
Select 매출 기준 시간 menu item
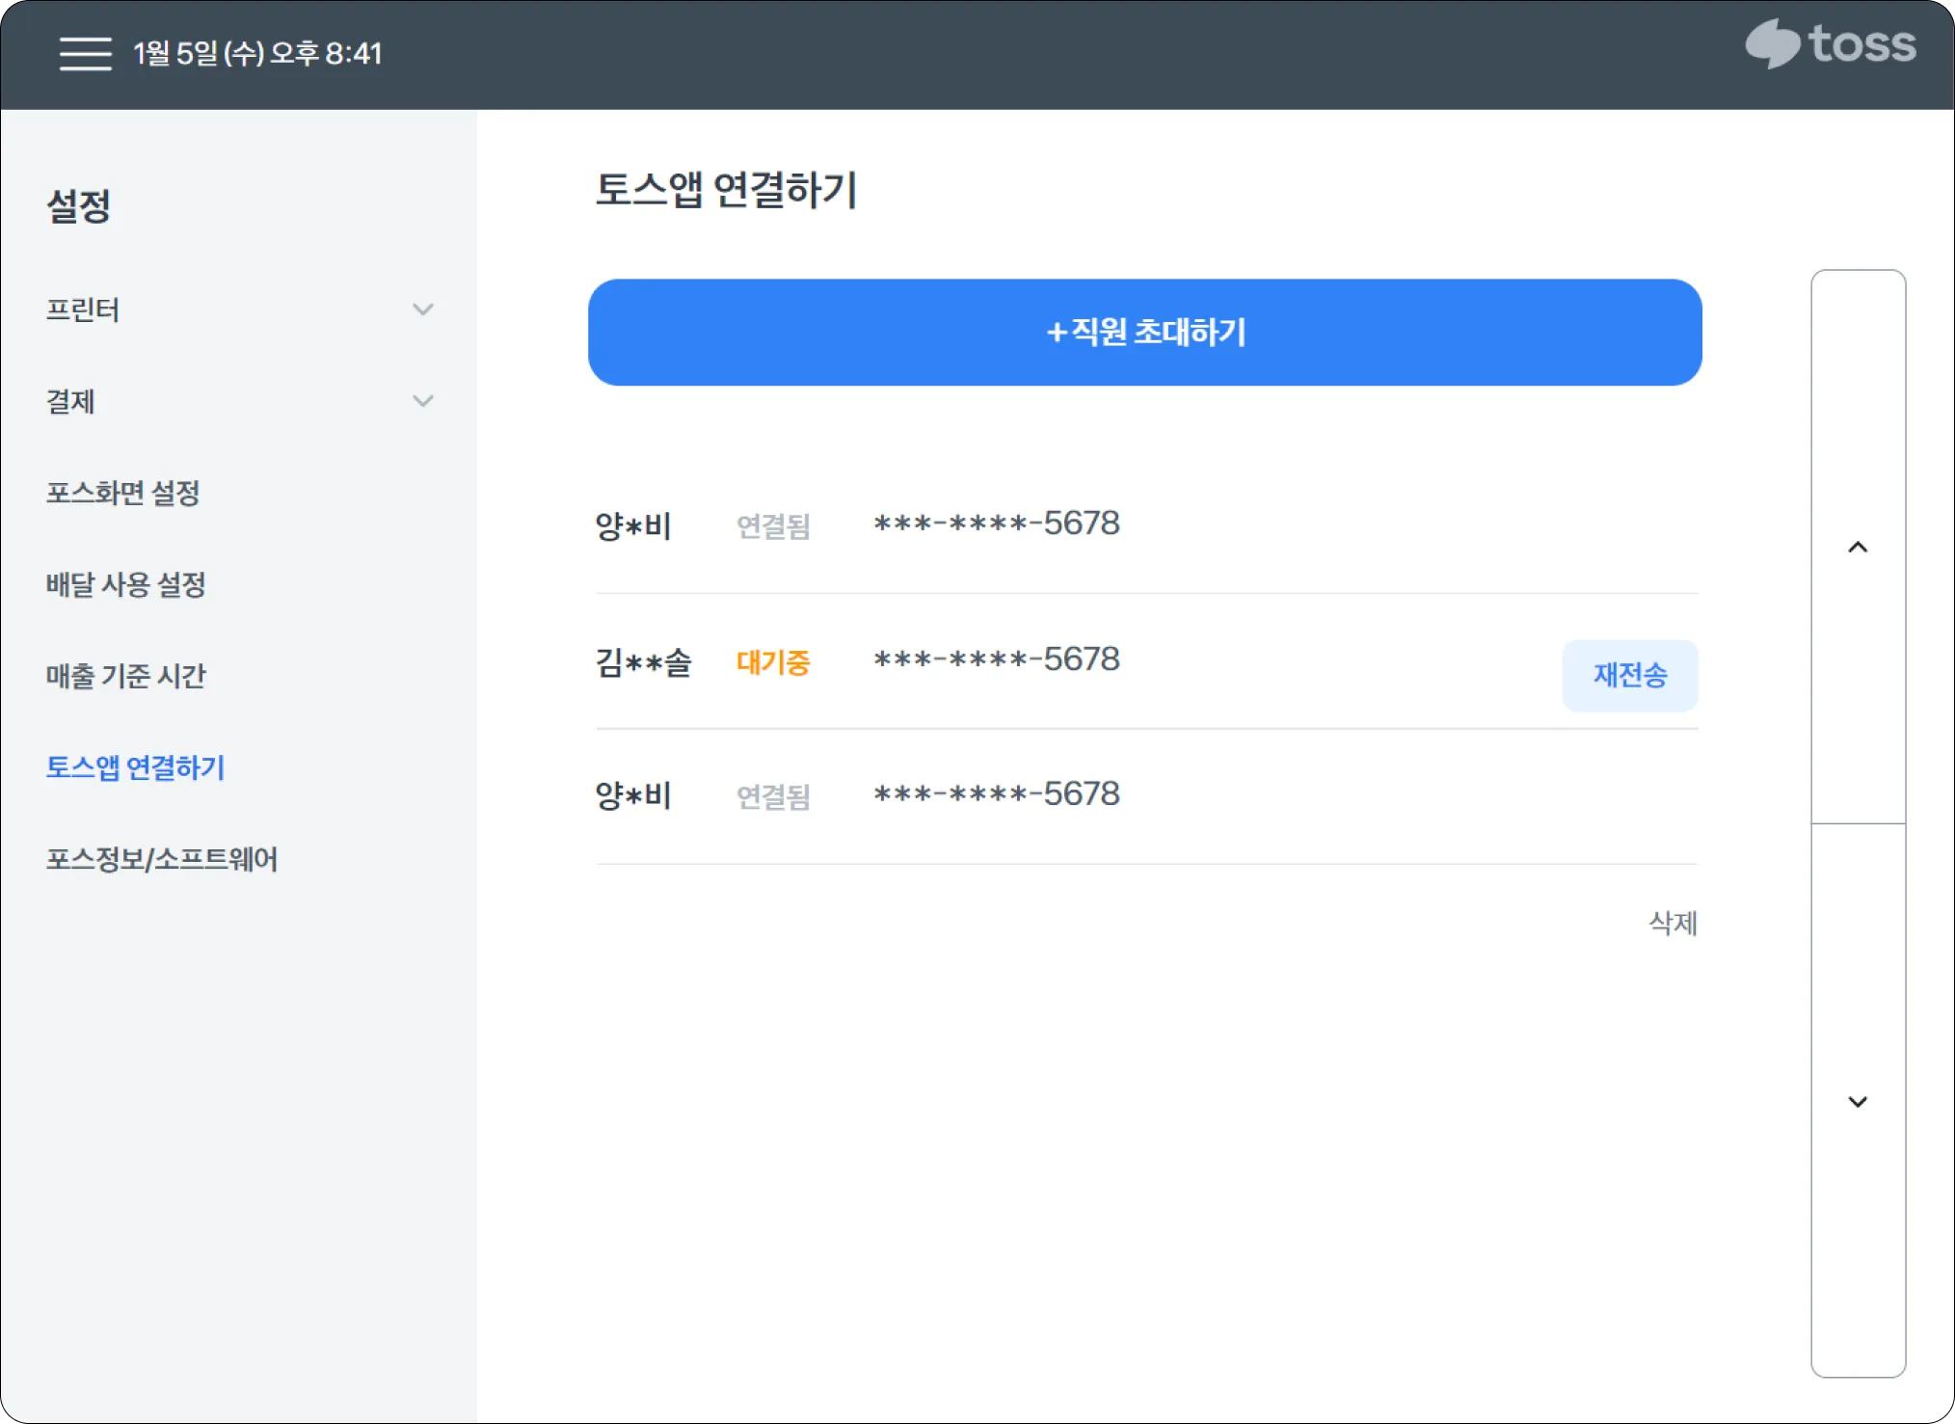tap(125, 676)
